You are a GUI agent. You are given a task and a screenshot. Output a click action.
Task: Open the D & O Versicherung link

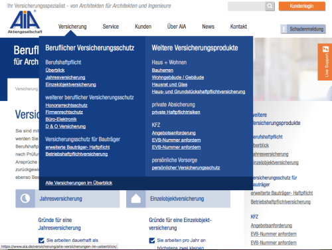(x=66, y=126)
